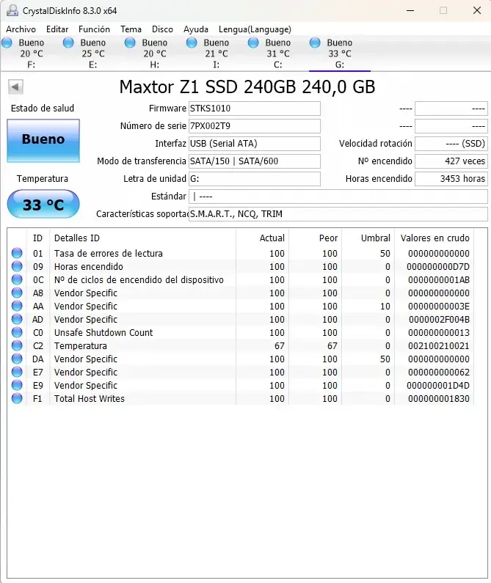Select the Horas encendido attribute row text
Viewport: 491px width, 583px height.
coord(89,267)
